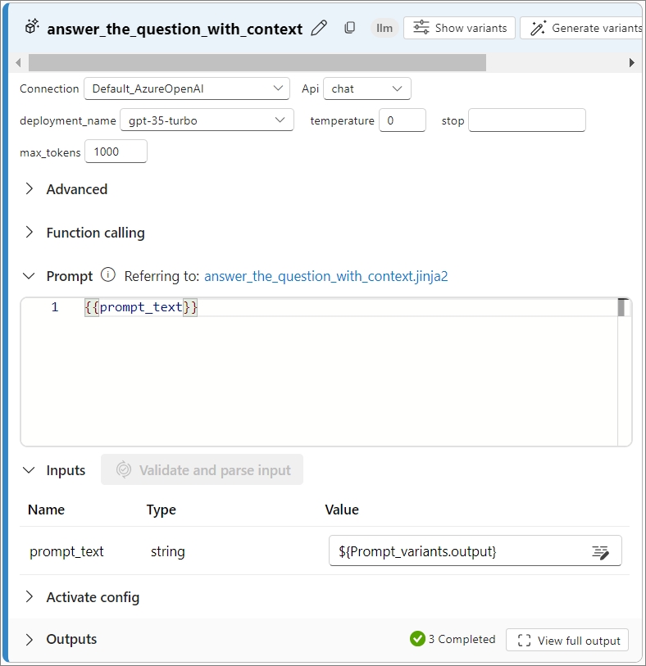Click right arrow of horizontal scrollbar
Image resolution: width=646 pixels, height=666 pixels.
(x=631, y=63)
